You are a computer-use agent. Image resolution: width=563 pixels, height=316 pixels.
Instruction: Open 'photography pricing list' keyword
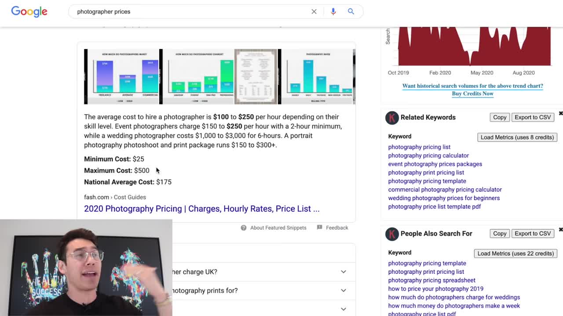coord(419,147)
